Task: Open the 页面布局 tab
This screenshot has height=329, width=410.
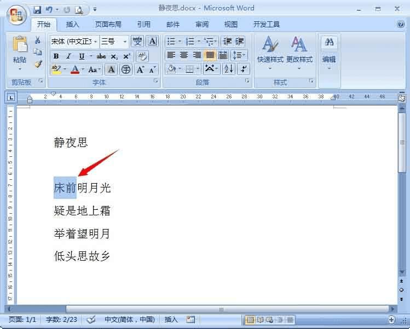Action: point(108,24)
